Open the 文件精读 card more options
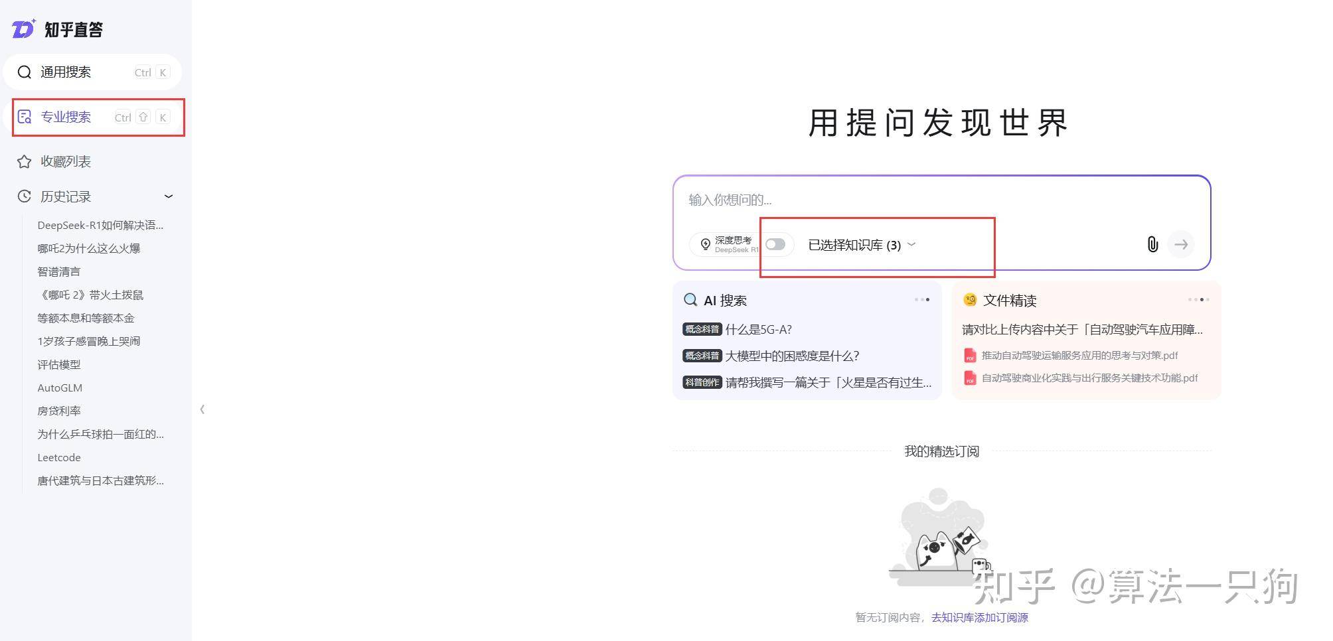 click(x=1198, y=300)
